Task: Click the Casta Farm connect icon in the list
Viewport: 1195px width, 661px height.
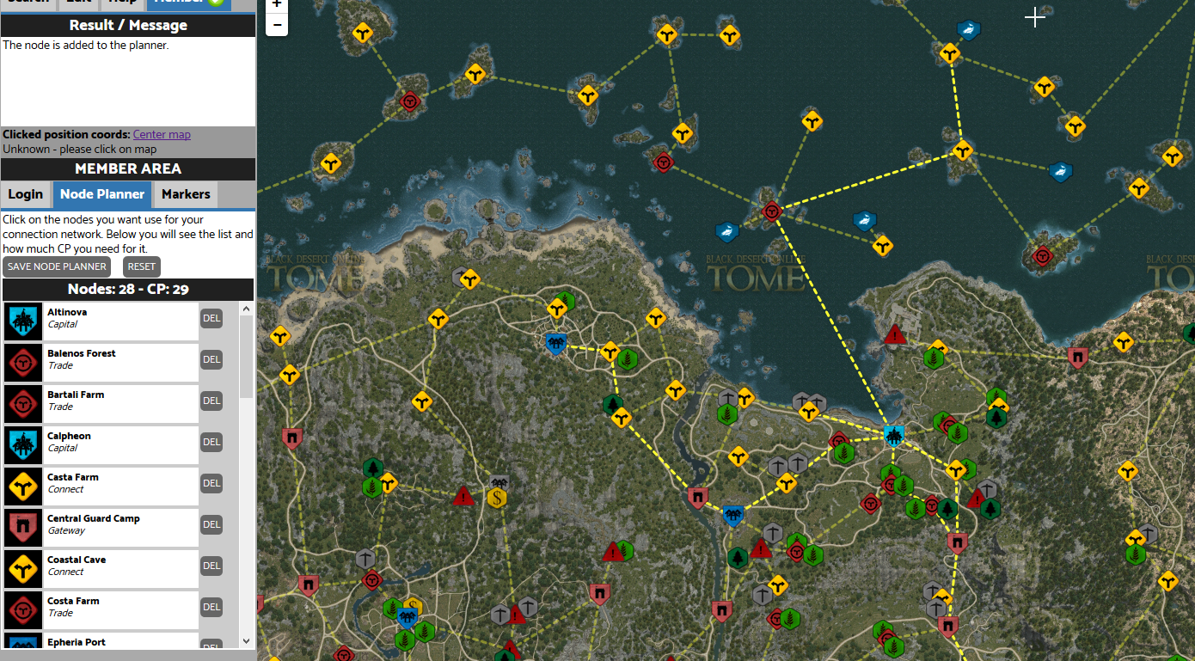Action: point(22,486)
